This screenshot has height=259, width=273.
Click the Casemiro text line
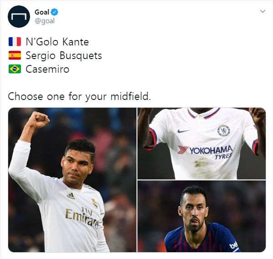pos(47,69)
